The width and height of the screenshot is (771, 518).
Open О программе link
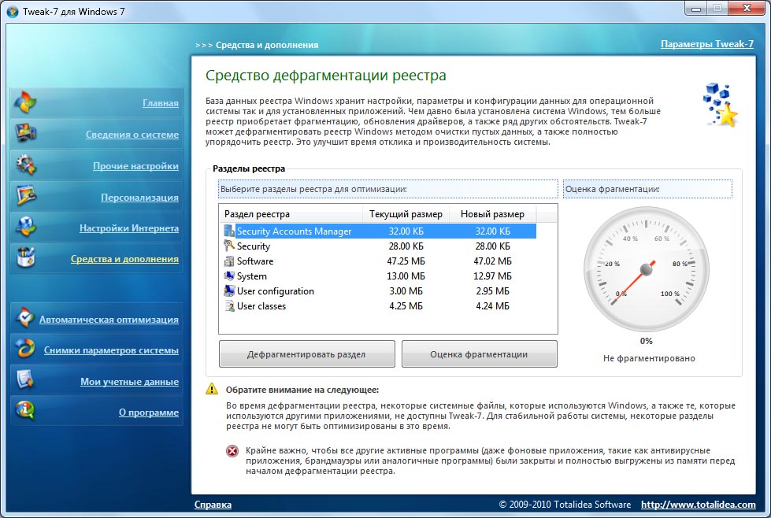pyautogui.click(x=149, y=413)
